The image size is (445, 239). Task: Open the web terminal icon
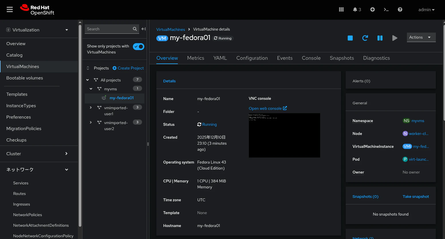pos(386,9)
